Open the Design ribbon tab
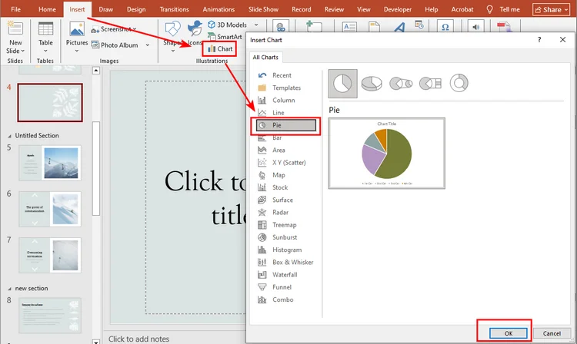Image resolution: width=577 pixels, height=344 pixels. (x=136, y=9)
